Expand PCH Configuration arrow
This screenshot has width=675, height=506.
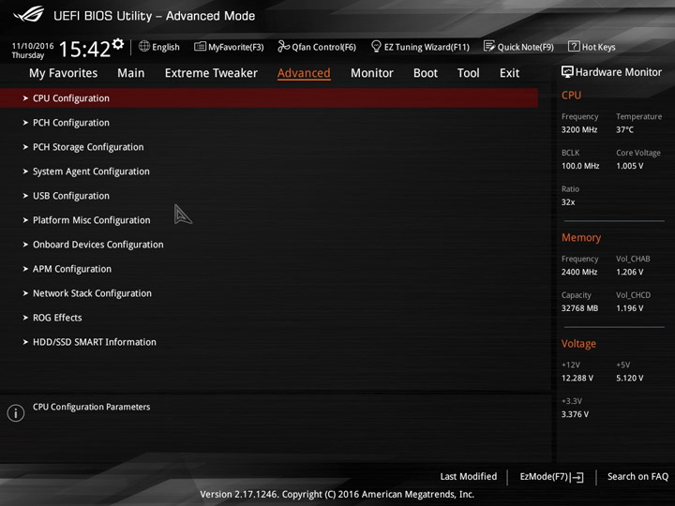pos(25,123)
